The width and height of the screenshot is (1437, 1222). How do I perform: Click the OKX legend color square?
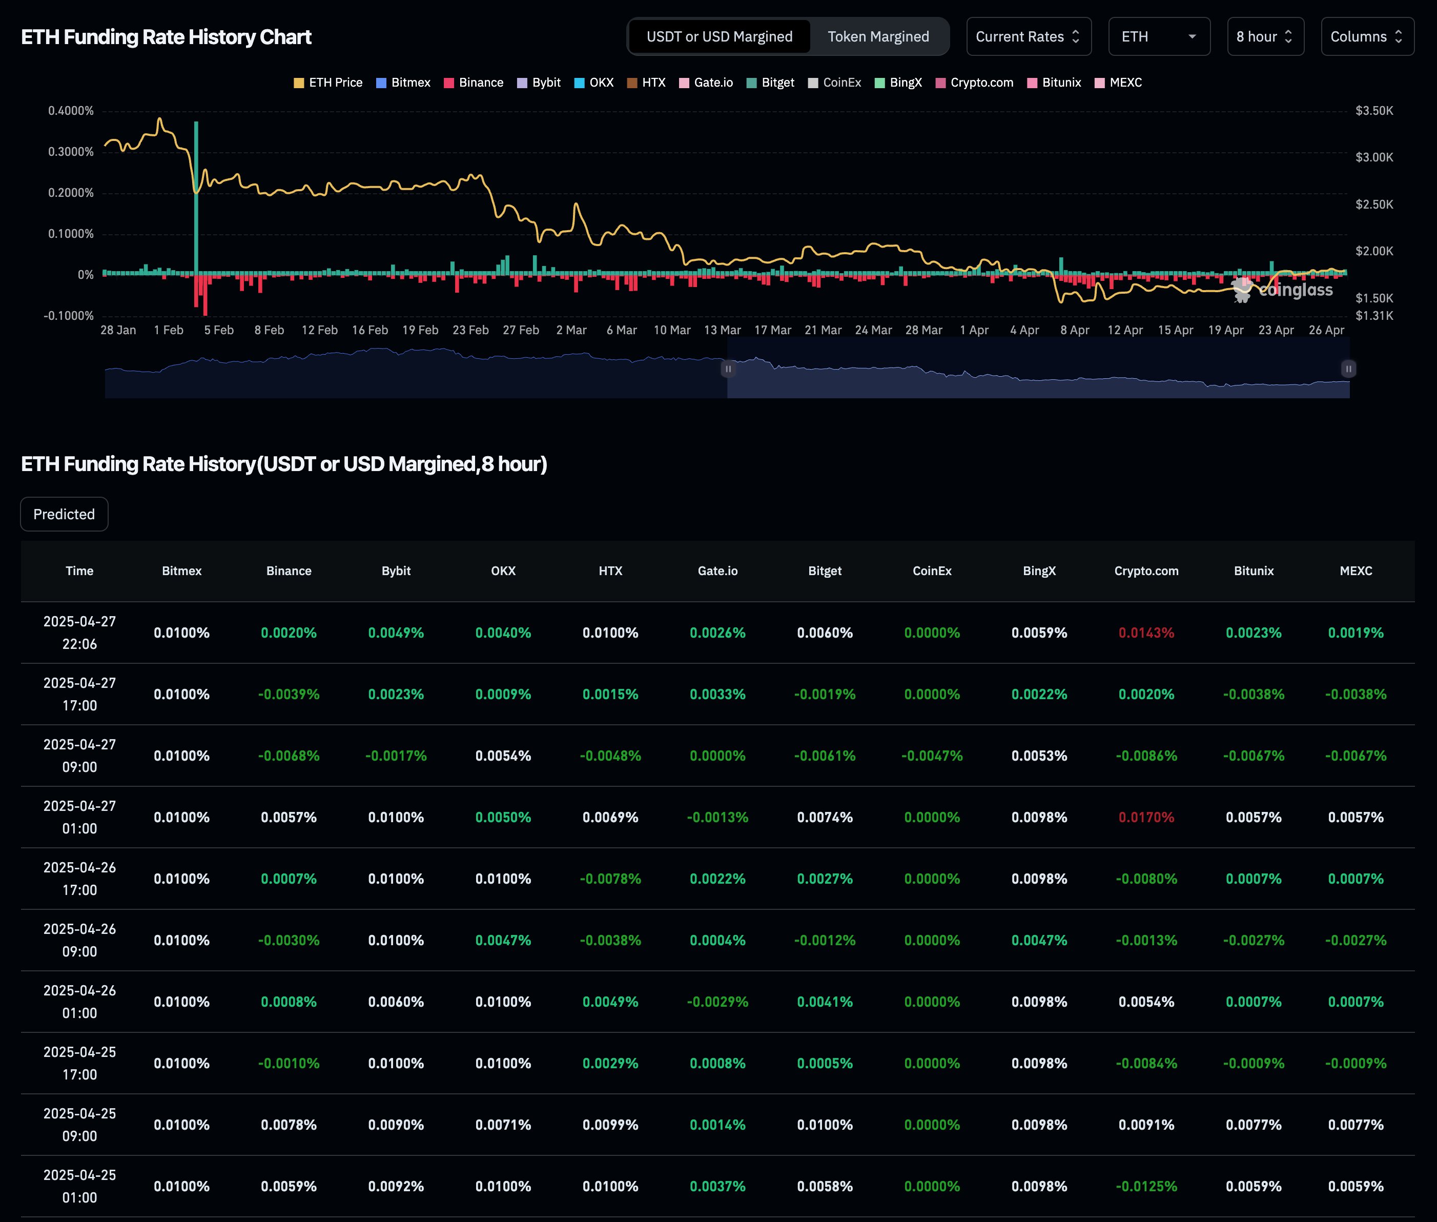(x=580, y=83)
